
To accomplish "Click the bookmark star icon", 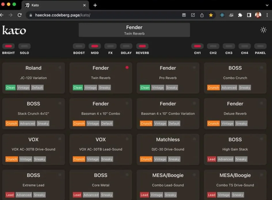I will pos(211,15).
